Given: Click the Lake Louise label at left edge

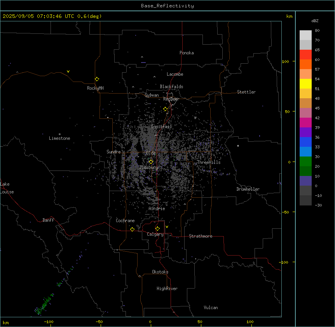Looking at the screenshot, I should coord(7,188).
